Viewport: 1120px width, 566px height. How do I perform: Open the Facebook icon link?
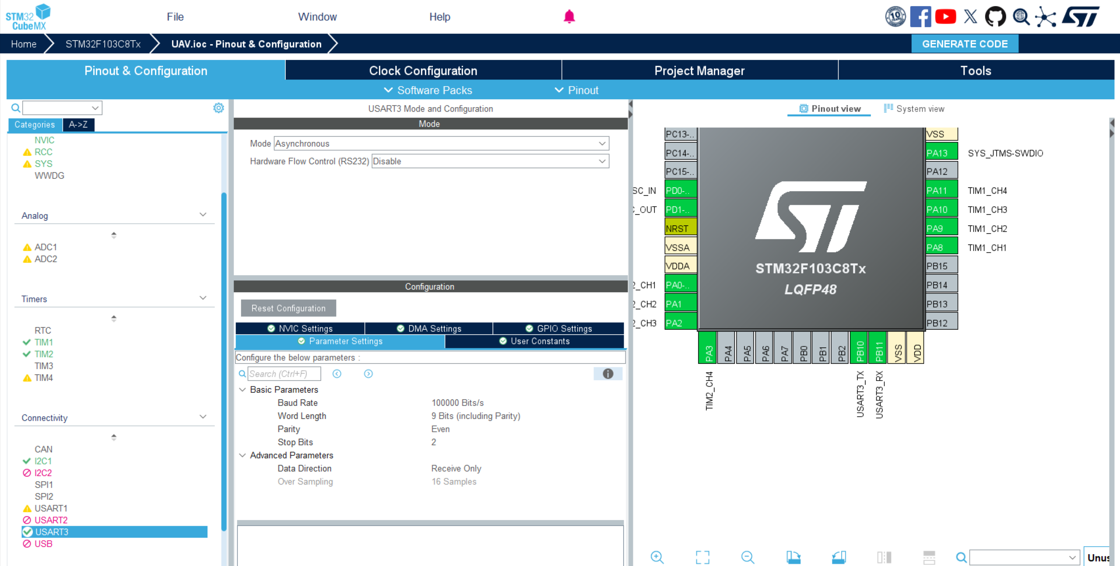pyautogui.click(x=920, y=17)
